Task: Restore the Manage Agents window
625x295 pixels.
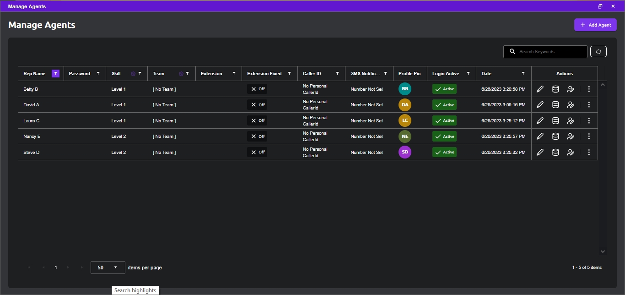Action: tap(600, 6)
